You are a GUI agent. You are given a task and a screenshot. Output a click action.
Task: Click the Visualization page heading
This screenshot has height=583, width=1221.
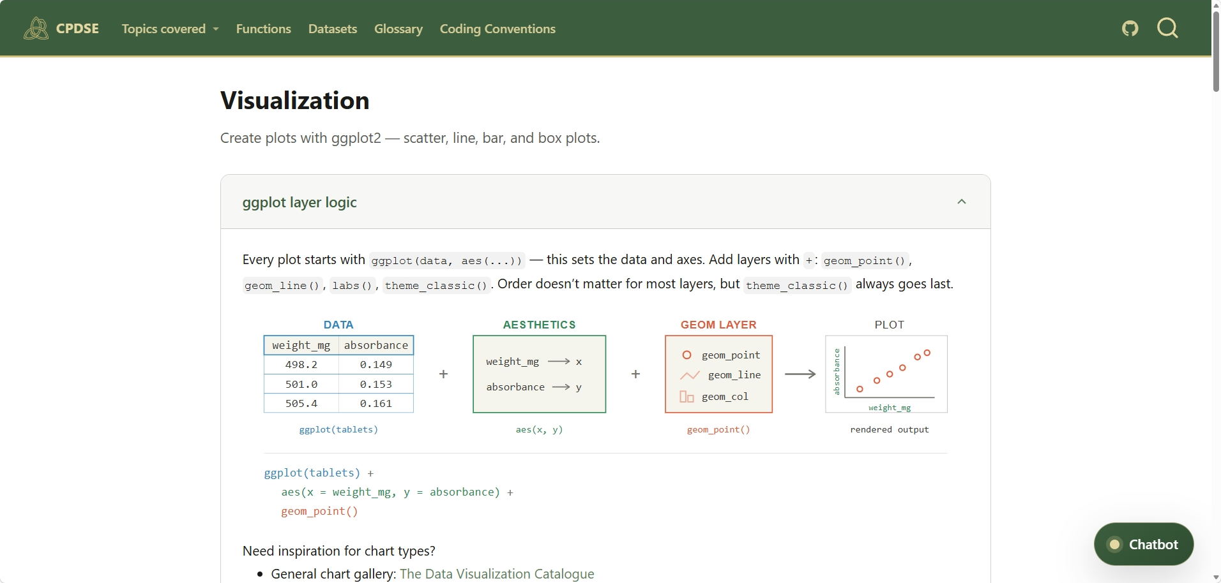click(295, 100)
